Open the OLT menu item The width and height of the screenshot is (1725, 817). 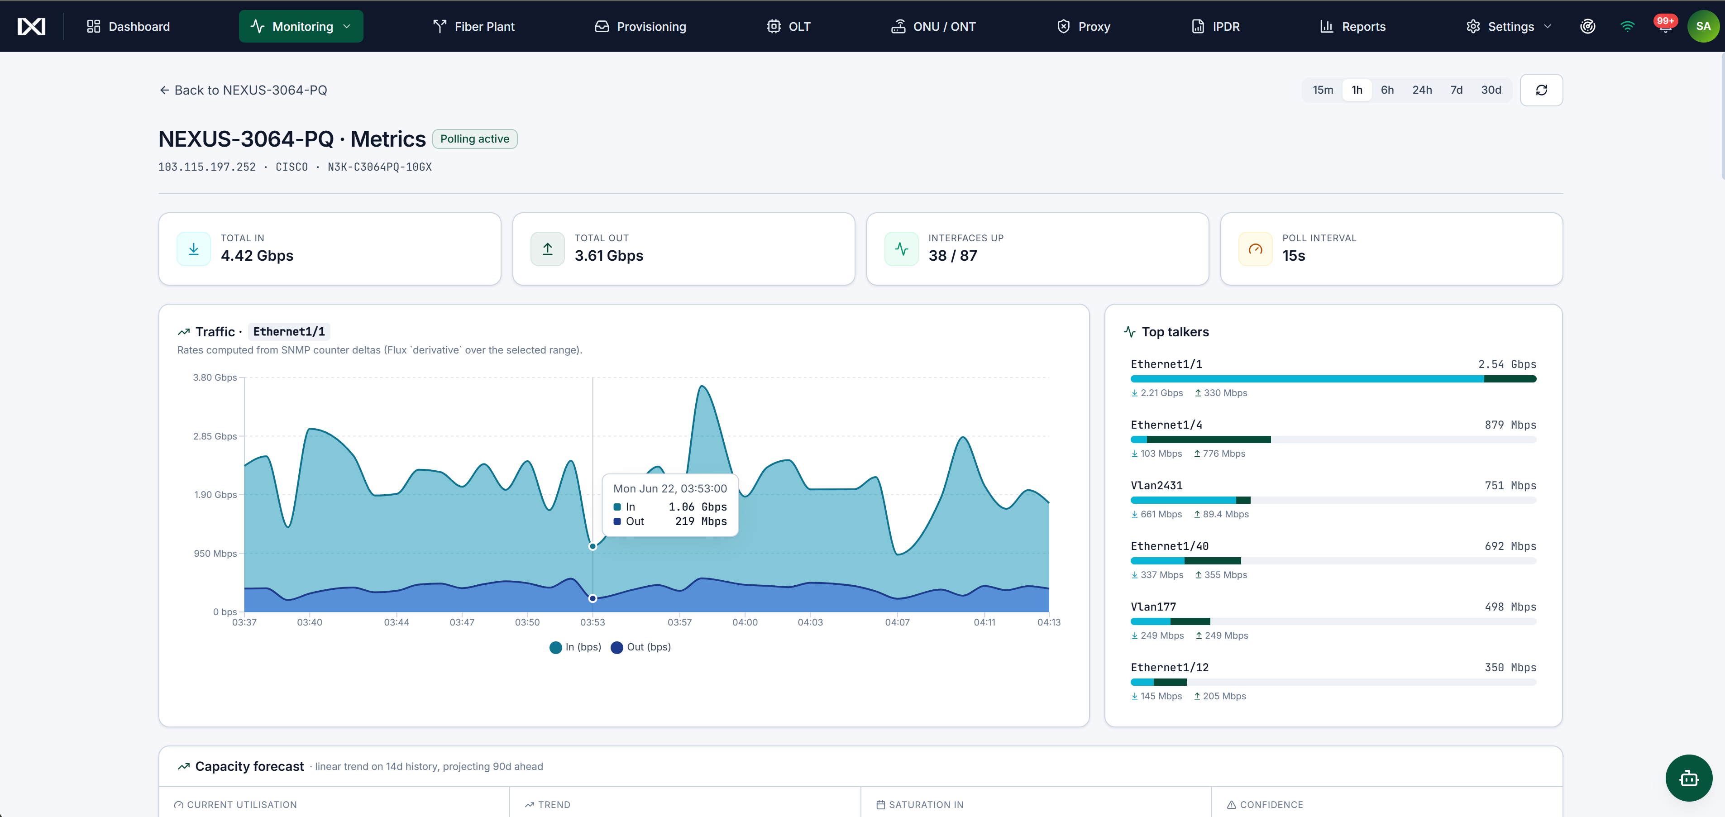[x=789, y=26]
